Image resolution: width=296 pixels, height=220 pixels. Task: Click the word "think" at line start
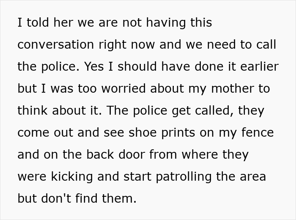[x=33, y=110]
